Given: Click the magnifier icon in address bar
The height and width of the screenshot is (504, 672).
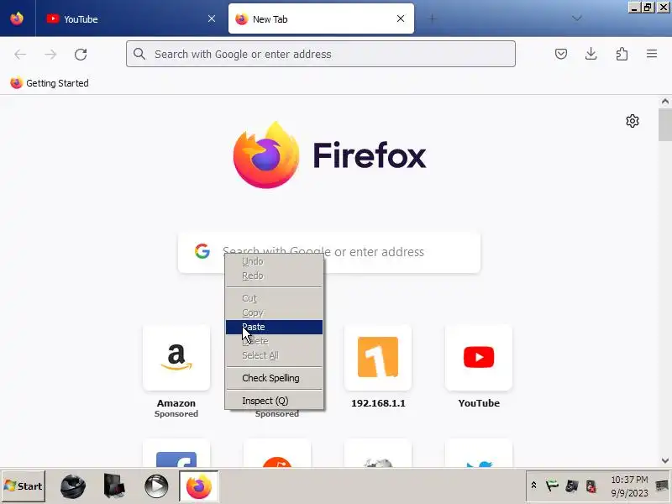Looking at the screenshot, I should pyautogui.click(x=139, y=54).
